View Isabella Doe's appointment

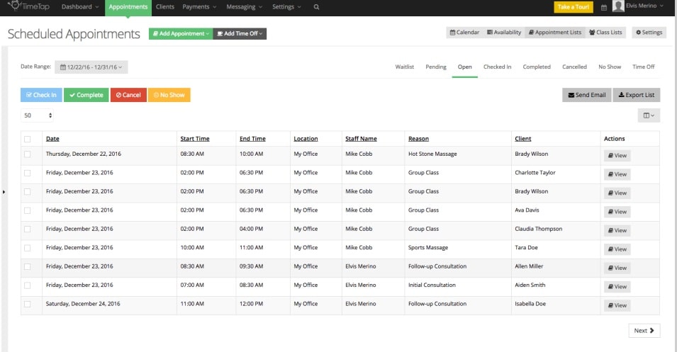click(617, 305)
